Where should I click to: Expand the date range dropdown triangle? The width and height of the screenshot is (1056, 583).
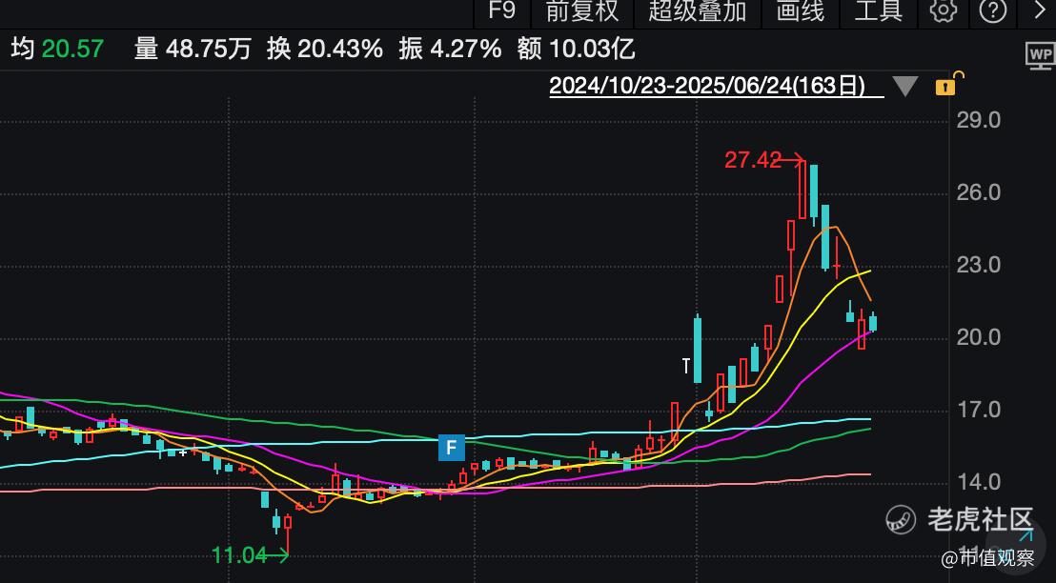point(905,86)
